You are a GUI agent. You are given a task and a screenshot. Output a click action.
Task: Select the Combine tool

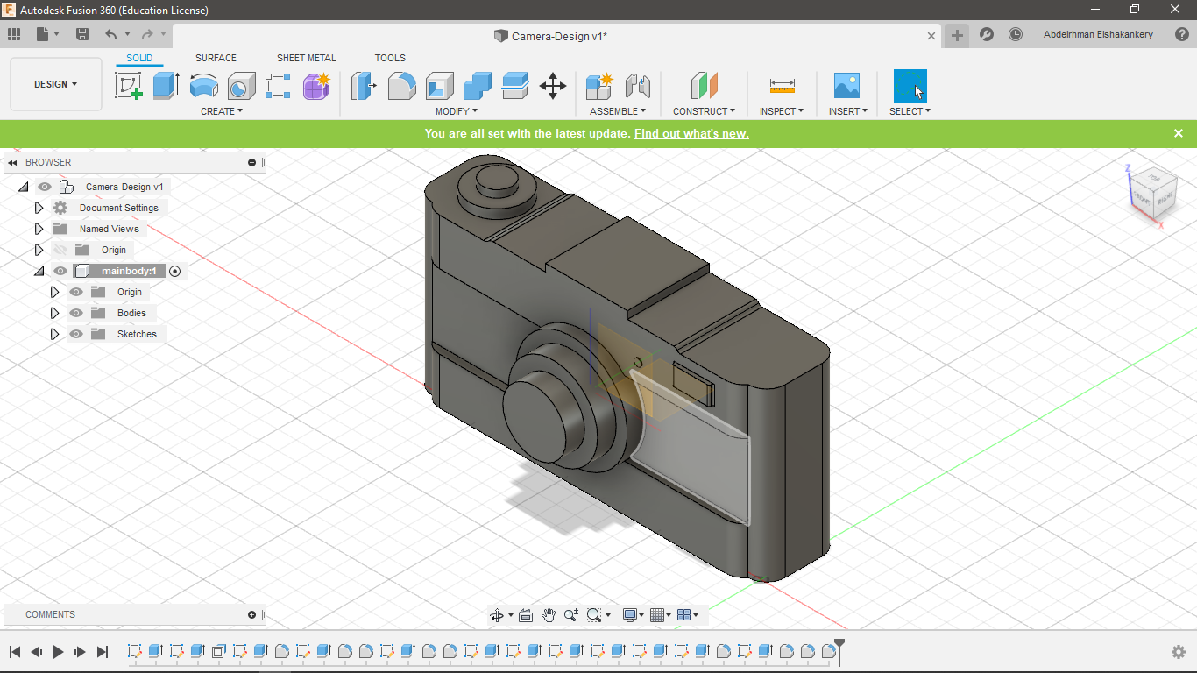[478, 86]
